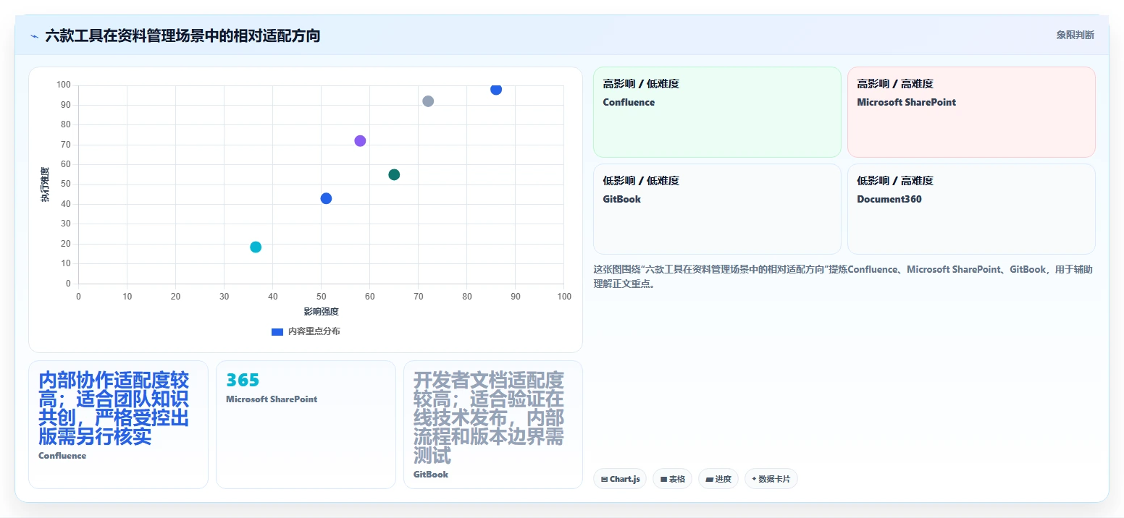Select the blue scatter point near 51
Screen dimensions: 1124x518
point(326,198)
